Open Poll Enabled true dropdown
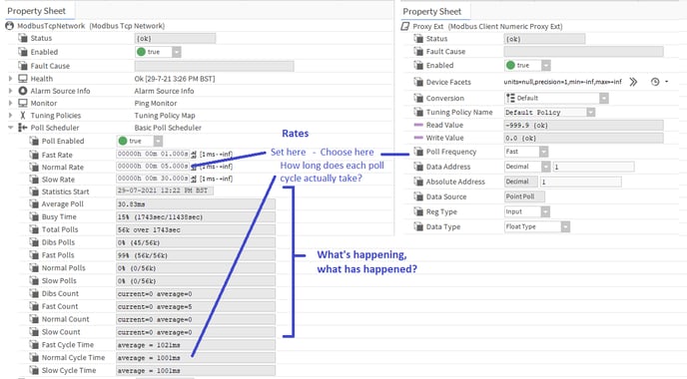687x379 pixels. tap(158, 141)
